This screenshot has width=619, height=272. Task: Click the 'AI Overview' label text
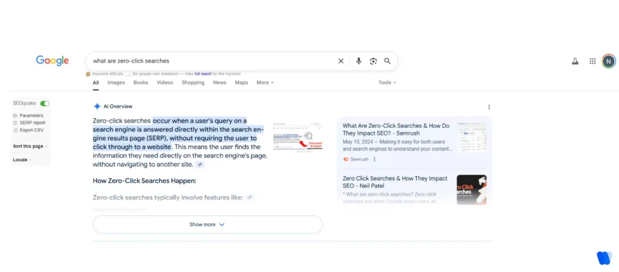coord(118,106)
